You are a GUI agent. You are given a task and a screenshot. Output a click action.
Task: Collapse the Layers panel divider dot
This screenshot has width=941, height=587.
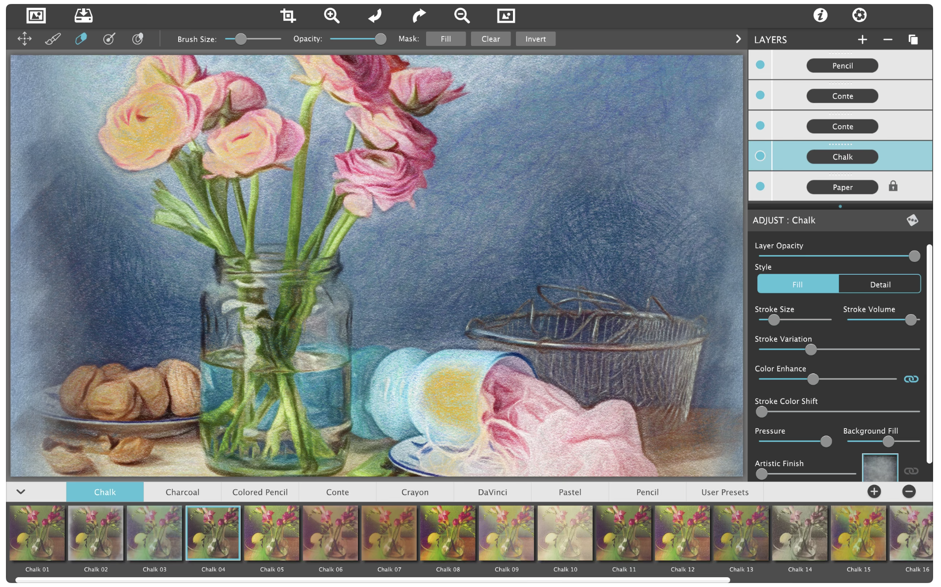tap(840, 207)
